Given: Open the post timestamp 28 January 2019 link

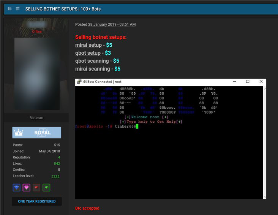Looking at the screenshot, I should point(112,24).
